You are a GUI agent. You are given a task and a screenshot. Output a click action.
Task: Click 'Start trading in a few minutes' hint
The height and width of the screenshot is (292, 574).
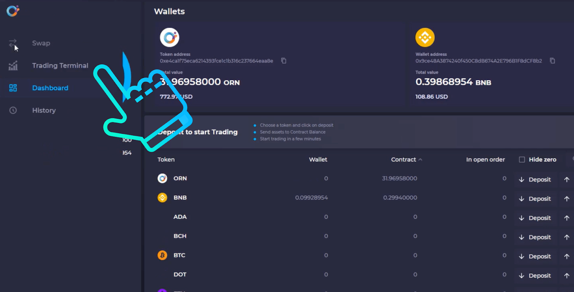(x=290, y=139)
